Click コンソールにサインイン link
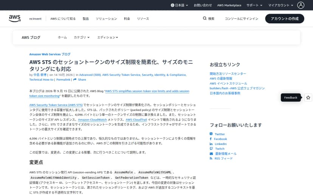The width and height of the screenshot is (313, 195). (x=241, y=19)
